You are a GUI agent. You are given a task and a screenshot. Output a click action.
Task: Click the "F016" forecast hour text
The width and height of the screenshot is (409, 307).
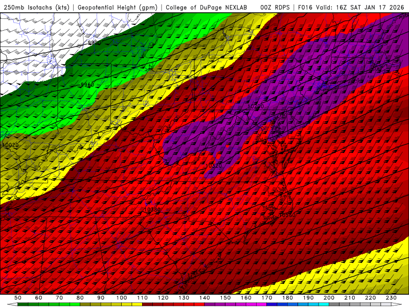[x=305, y=8]
